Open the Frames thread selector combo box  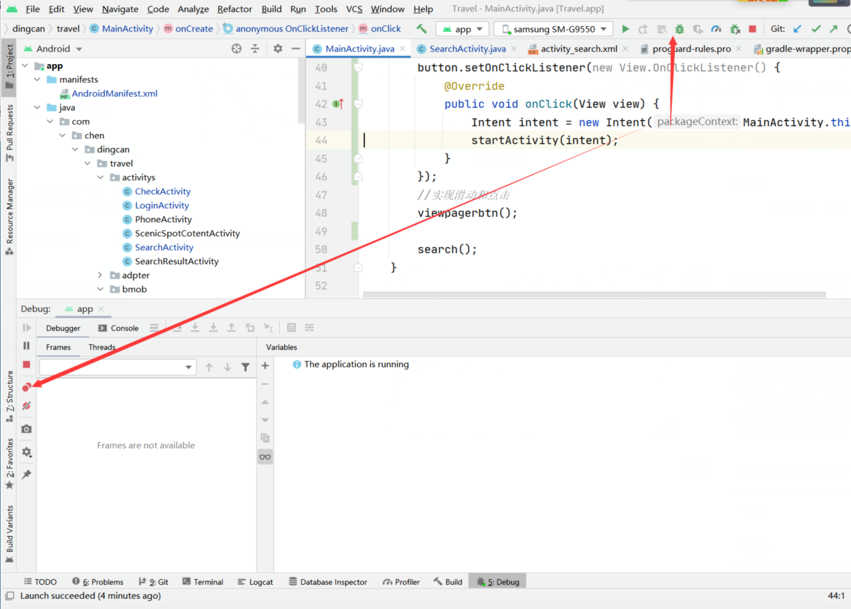pyautogui.click(x=118, y=367)
